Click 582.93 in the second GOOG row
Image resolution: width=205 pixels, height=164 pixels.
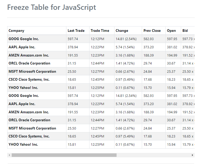[x=148, y=96]
